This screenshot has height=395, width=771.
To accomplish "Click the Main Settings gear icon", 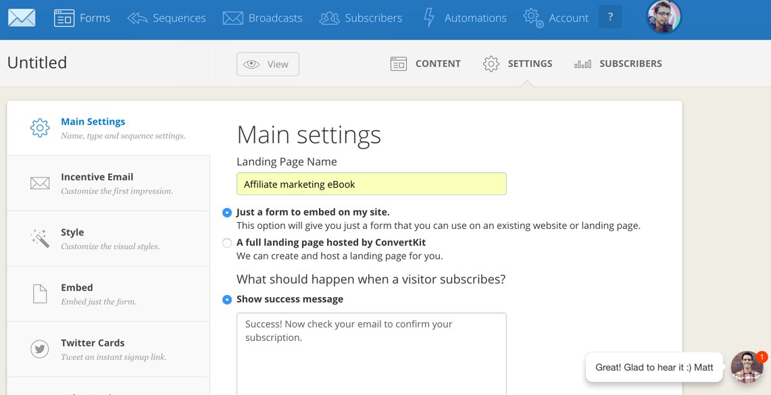I will [x=40, y=128].
